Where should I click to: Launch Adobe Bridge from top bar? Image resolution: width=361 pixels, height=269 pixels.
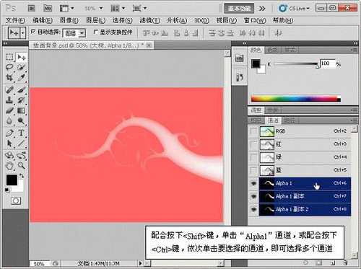point(32,9)
